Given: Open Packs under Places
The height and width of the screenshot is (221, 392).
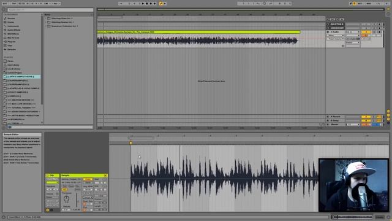Looking at the screenshot, I should [10, 61].
